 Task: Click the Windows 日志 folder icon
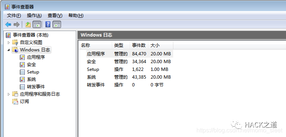[15, 50]
